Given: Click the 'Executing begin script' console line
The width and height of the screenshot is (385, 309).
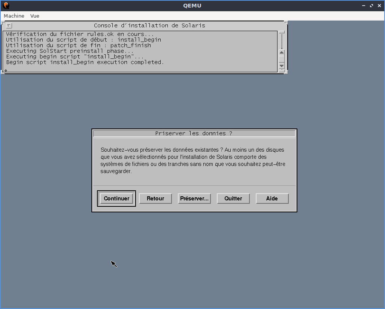Looking at the screenshot, I should pos(75,57).
